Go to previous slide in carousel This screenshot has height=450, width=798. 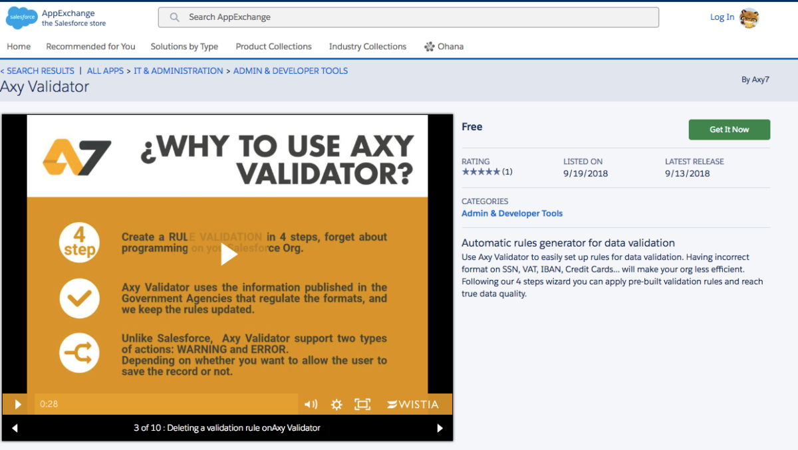coord(15,428)
